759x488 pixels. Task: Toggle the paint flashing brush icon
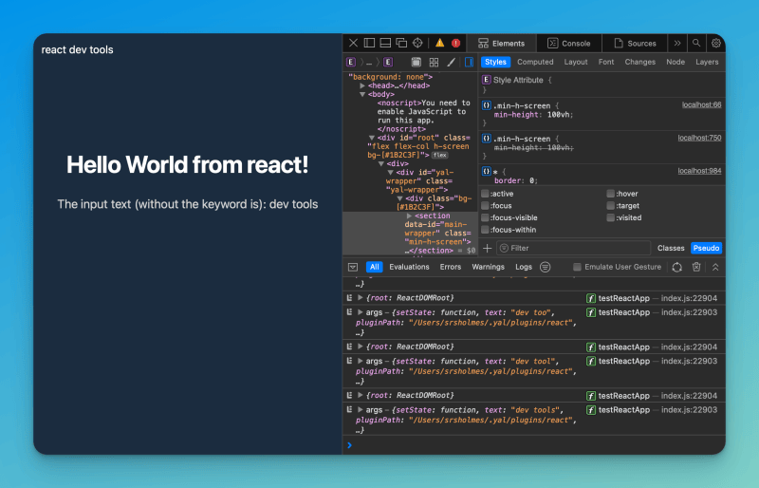[x=452, y=62]
